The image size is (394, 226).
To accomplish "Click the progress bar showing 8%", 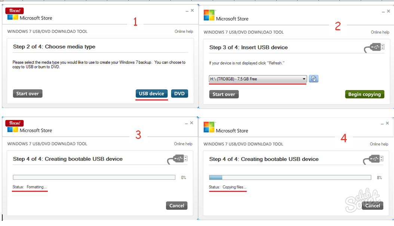I will point(290,177).
